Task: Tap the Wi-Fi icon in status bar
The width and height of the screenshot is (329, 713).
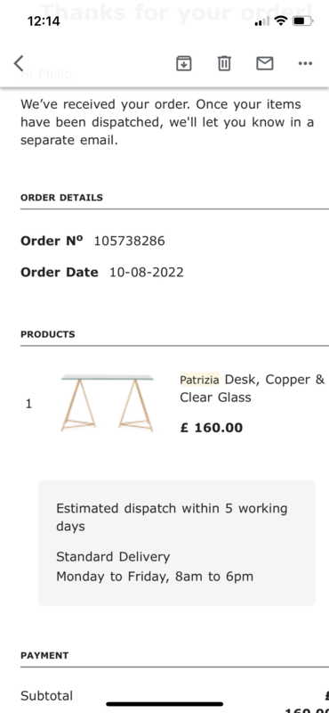Action: 281,20
